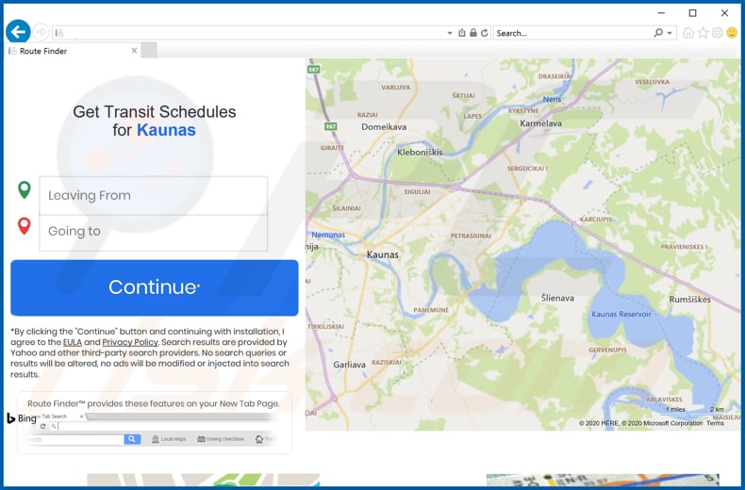Click the Neris river label
745x490 pixels.
pyautogui.click(x=552, y=99)
